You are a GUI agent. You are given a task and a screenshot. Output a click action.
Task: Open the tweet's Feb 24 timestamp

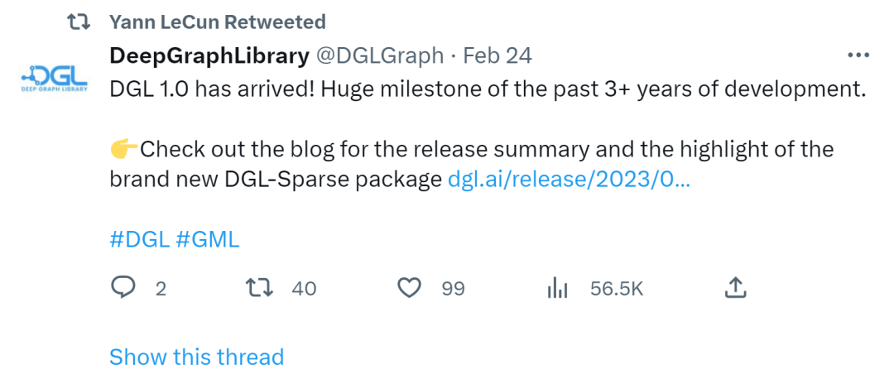[x=497, y=56]
